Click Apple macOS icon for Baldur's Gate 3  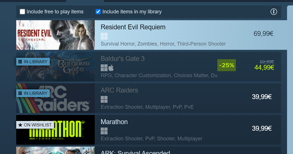pos(111,68)
